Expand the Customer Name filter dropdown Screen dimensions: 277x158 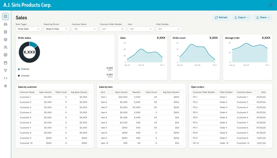[x=85, y=29]
